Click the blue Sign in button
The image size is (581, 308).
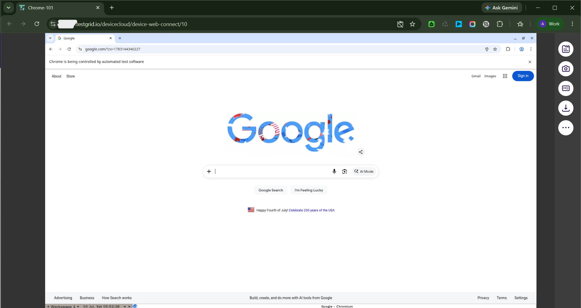(x=523, y=76)
